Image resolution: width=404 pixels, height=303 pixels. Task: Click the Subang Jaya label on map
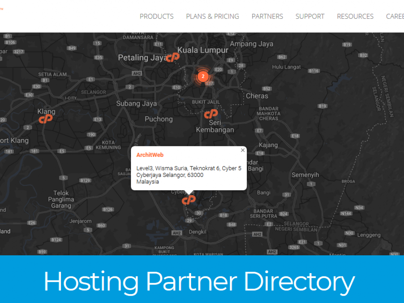coord(136,103)
